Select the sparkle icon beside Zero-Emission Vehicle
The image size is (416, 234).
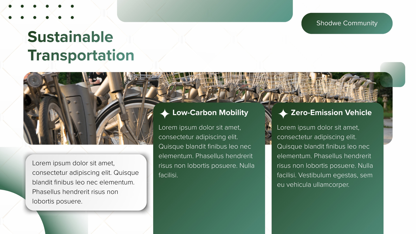click(x=283, y=114)
